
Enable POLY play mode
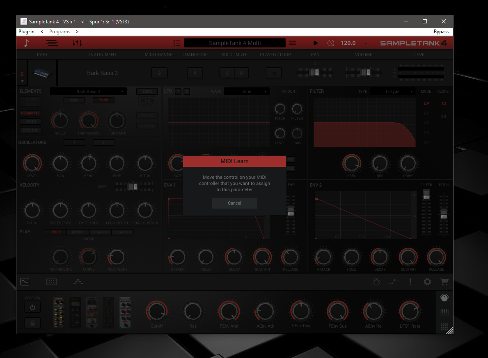click(x=56, y=232)
